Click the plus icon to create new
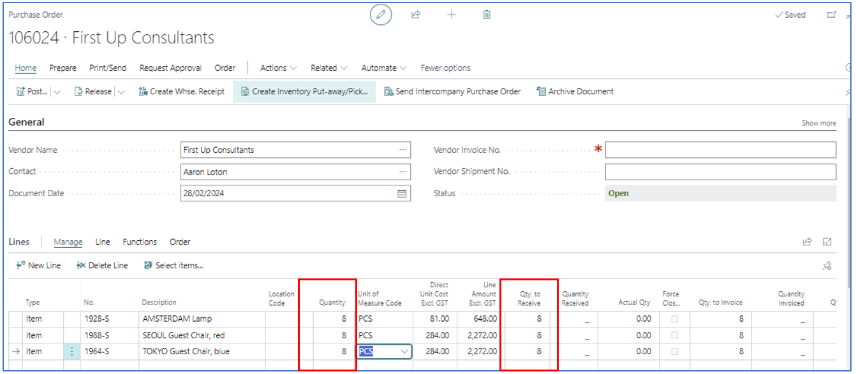This screenshot has height=374, width=856. tap(452, 15)
